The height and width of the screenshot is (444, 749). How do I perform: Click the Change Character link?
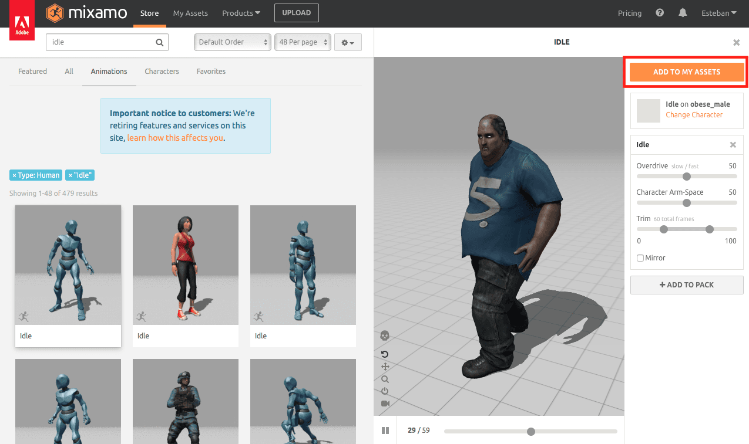(x=694, y=115)
